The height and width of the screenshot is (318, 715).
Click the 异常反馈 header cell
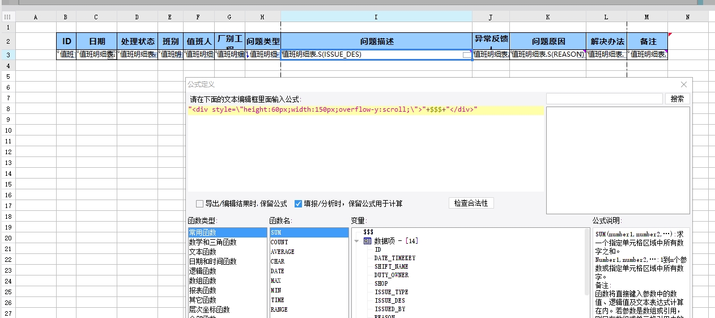click(491, 41)
